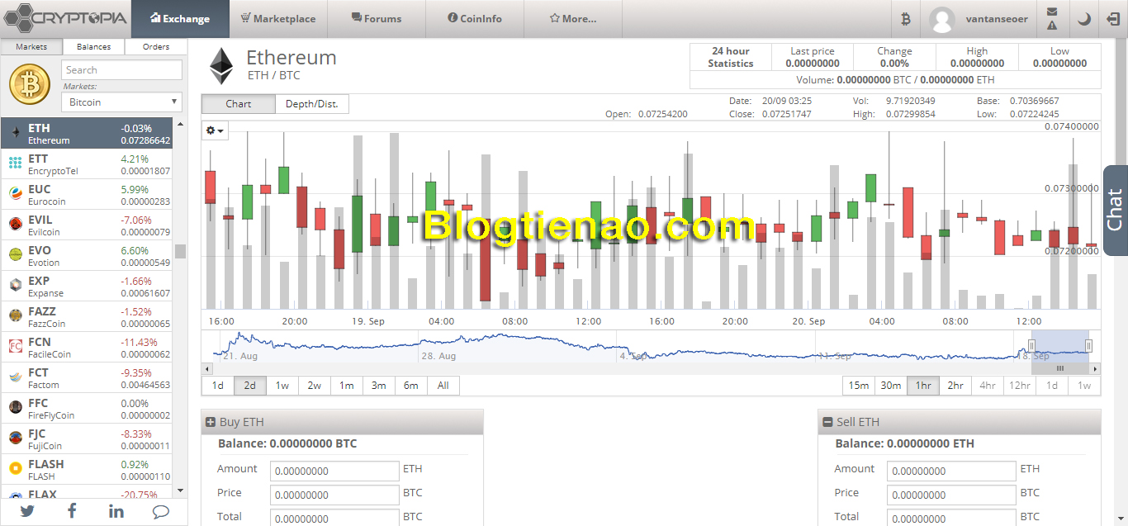Switch to the Balances tab
Viewport: 1128px width, 526px height.
pos(94,47)
